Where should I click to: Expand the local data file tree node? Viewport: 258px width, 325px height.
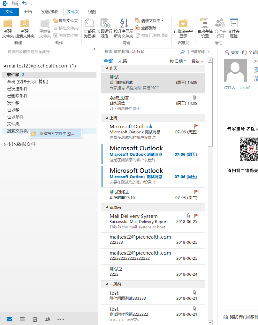[x=4, y=144]
